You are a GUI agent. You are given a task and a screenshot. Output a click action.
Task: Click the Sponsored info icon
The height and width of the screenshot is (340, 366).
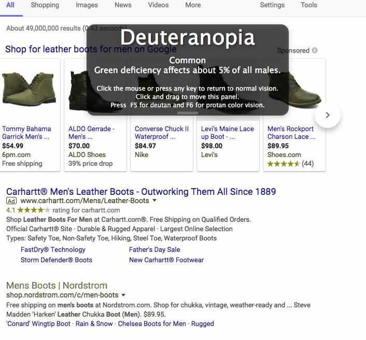[315, 50]
